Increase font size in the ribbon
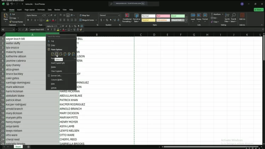Viewport: 265px width, 149px height. point(52,15)
